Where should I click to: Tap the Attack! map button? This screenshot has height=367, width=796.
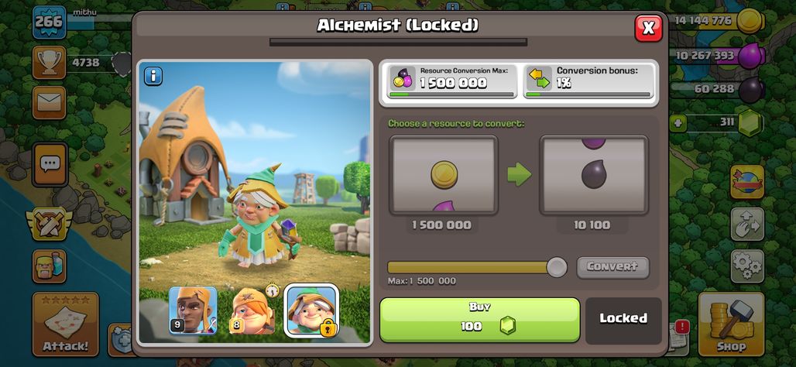pos(65,324)
